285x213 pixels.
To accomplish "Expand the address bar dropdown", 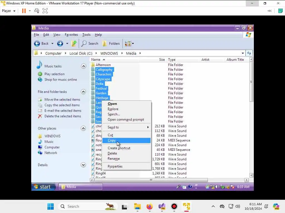I will 243,53.
